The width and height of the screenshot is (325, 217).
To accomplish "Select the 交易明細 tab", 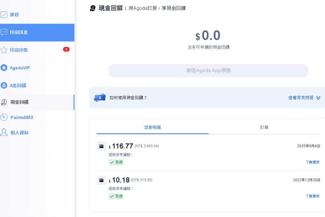I will pyautogui.click(x=152, y=127).
